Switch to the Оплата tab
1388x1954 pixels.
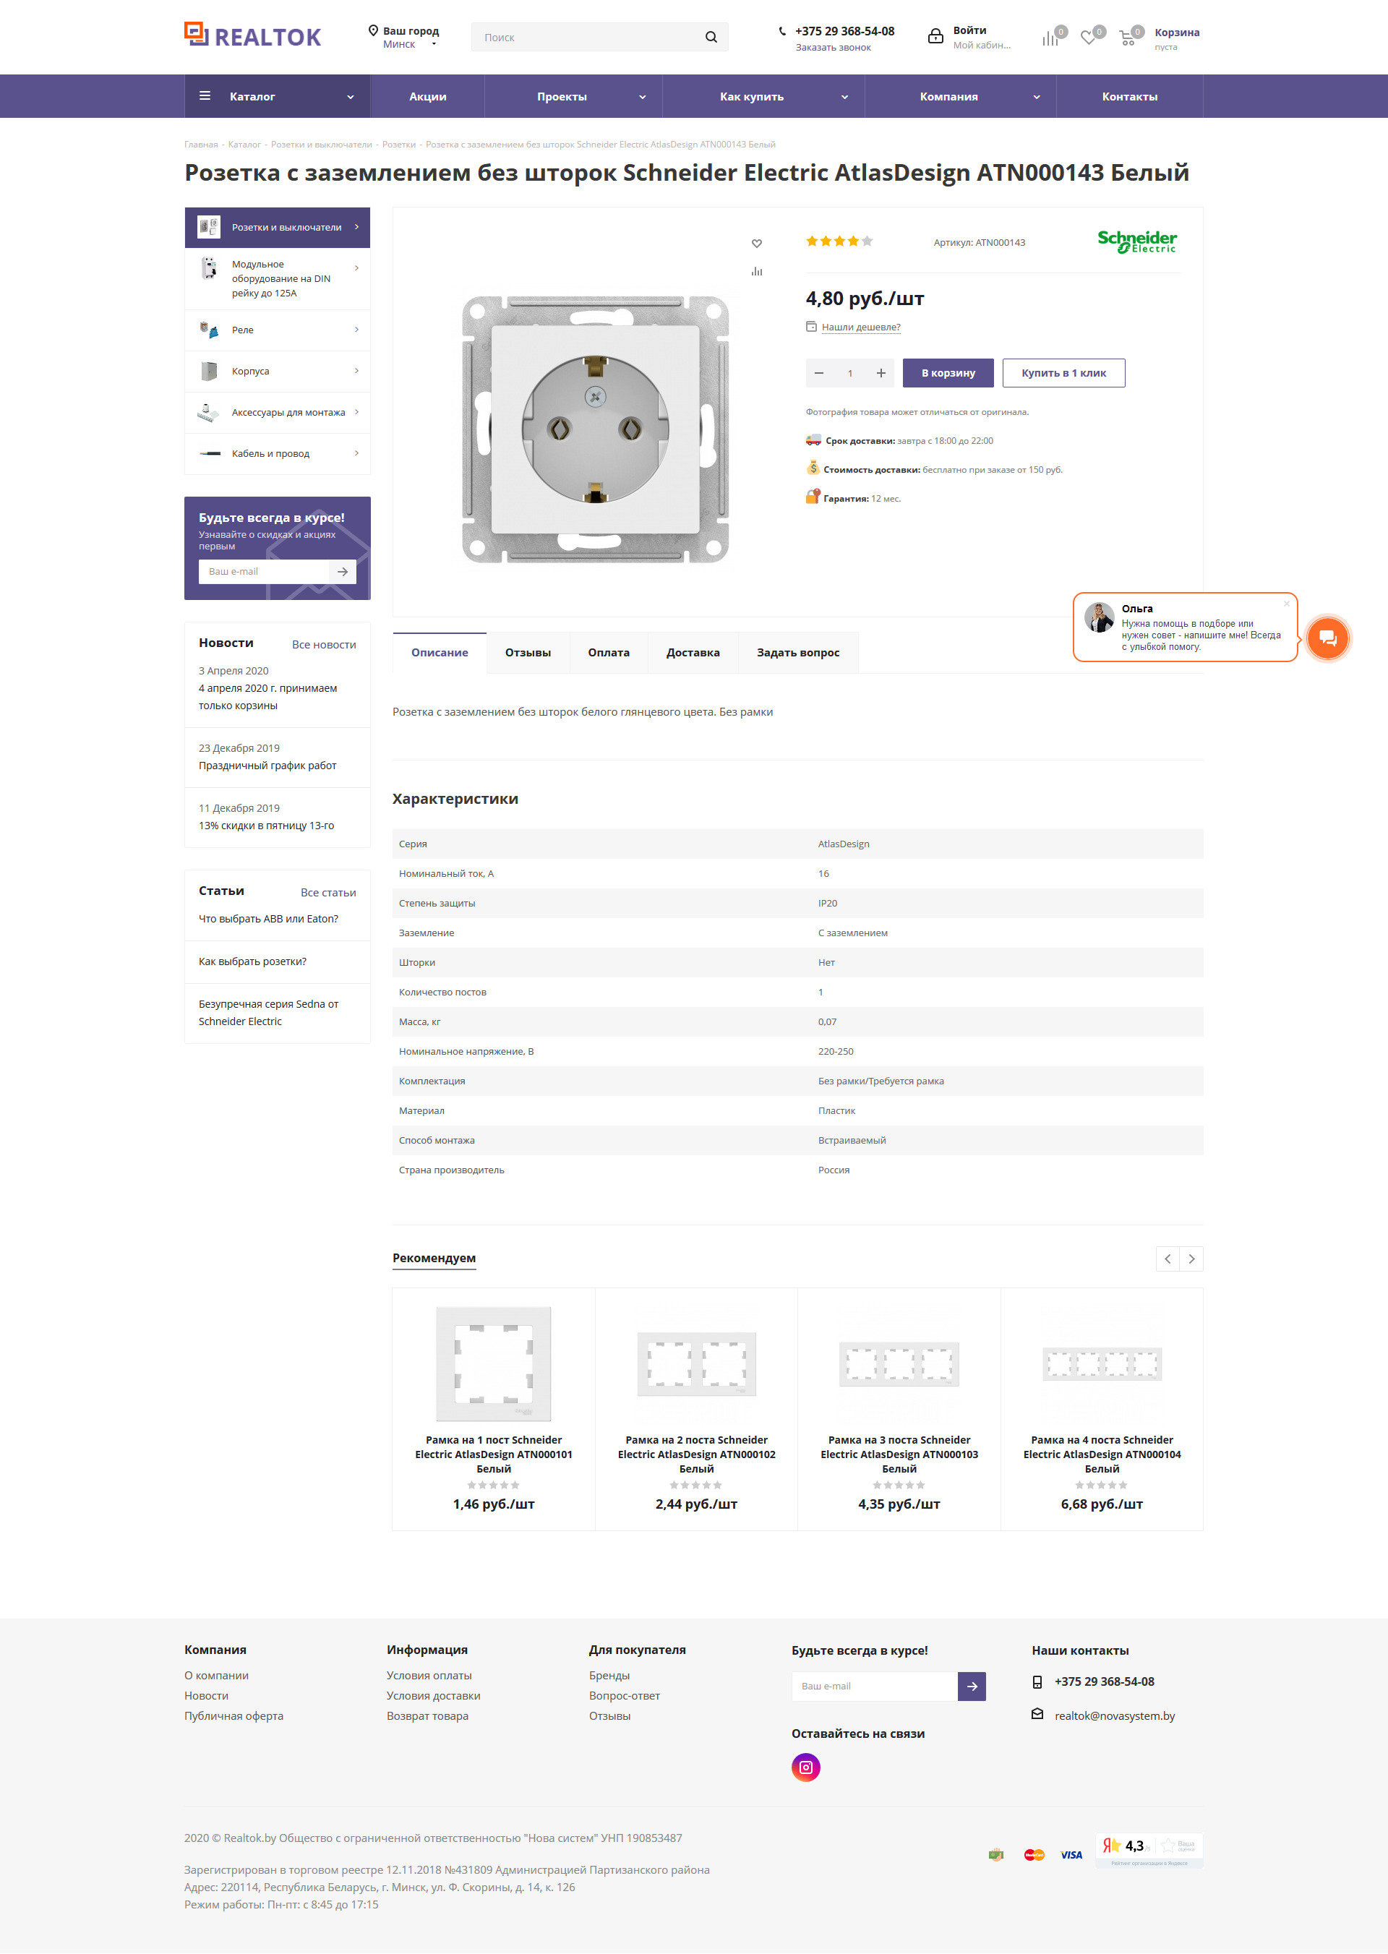[609, 652]
